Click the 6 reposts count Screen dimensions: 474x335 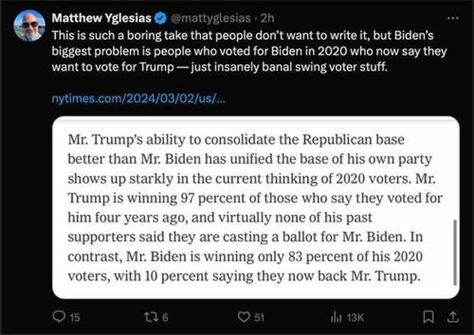click(x=164, y=317)
